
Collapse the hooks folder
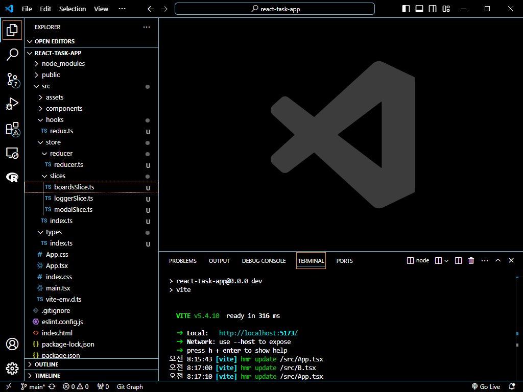pos(91,120)
